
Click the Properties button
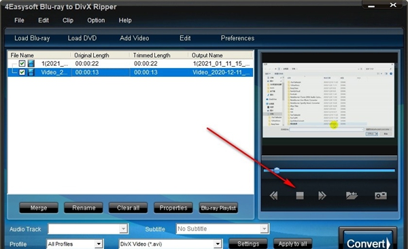click(173, 208)
